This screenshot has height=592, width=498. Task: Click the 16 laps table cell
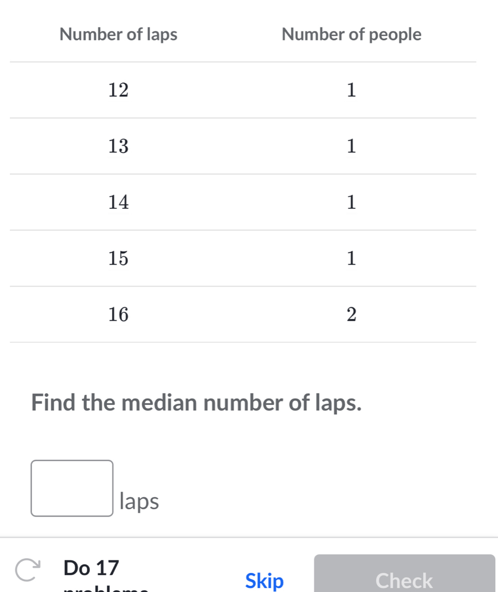click(x=118, y=314)
